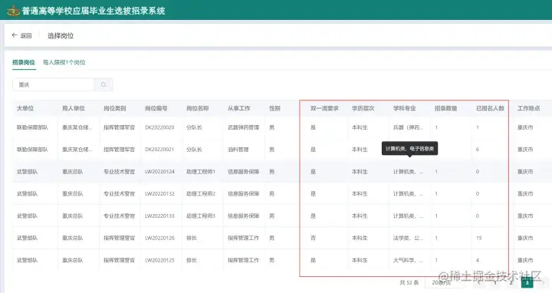Click the 双一流要求 column header
The image size is (552, 293).
point(324,108)
